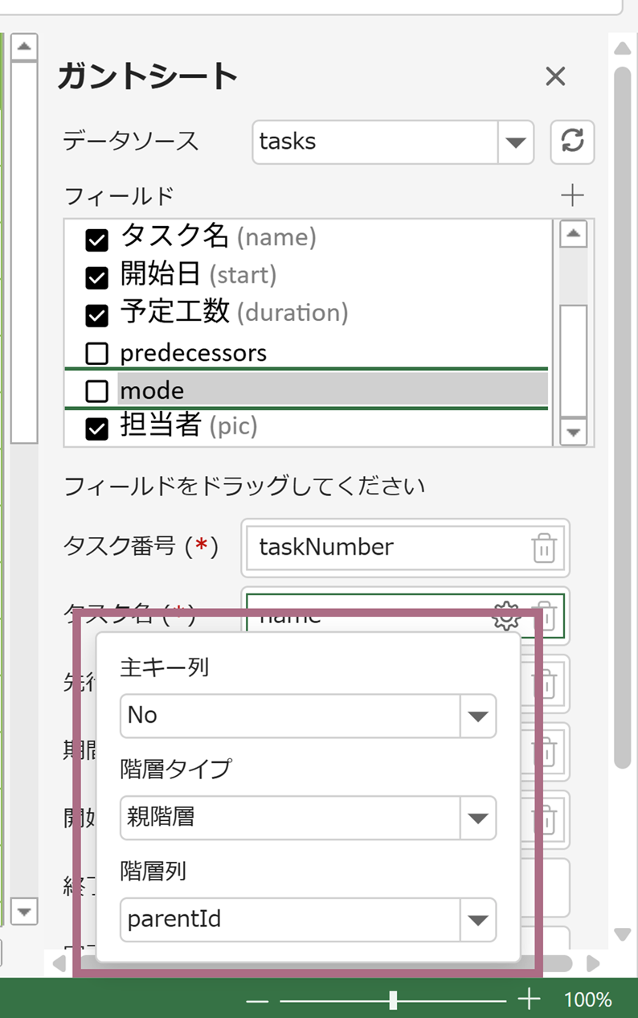
Task: Uncheck the タスク名 (name) field
Action: (x=96, y=240)
